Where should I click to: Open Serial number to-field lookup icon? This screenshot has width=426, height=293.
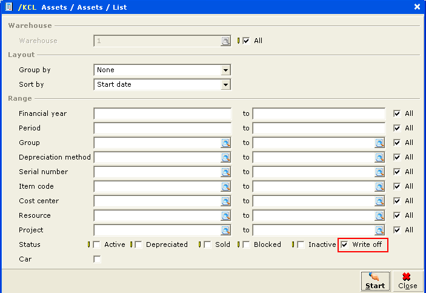[x=379, y=172]
